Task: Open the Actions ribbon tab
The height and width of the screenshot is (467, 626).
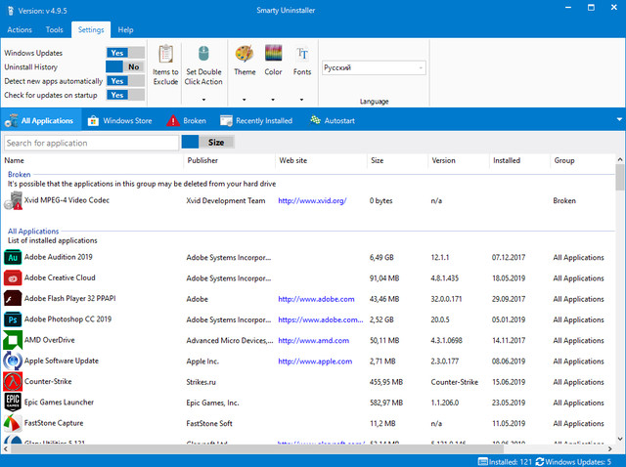Action: click(20, 30)
